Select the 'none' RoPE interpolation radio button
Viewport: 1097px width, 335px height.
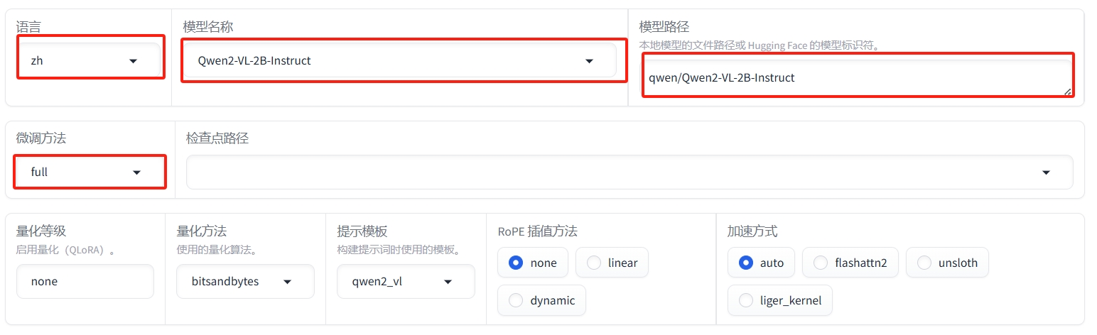pos(516,263)
